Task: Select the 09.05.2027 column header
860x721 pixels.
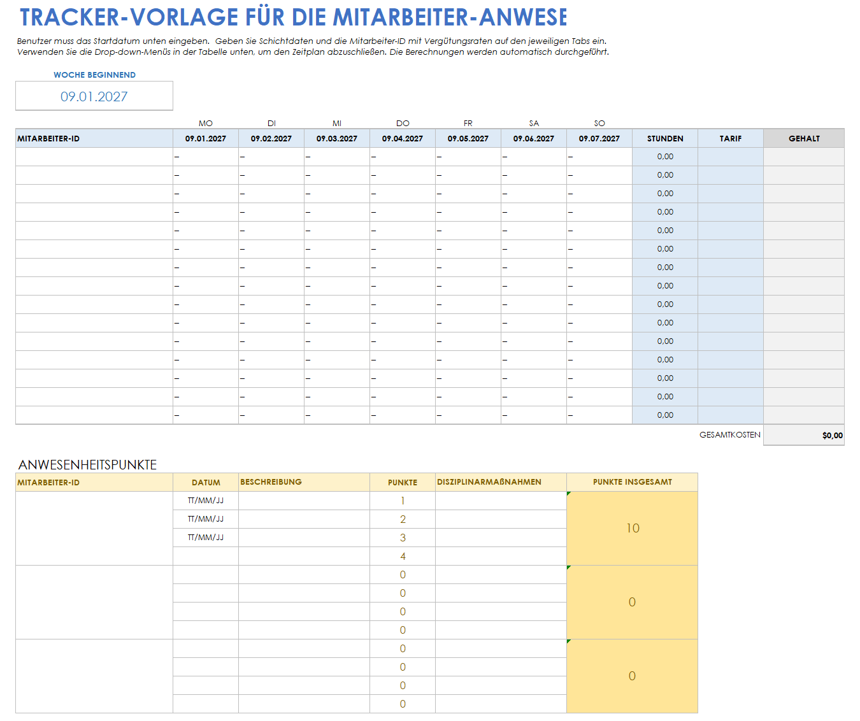Action: pyautogui.click(x=468, y=138)
